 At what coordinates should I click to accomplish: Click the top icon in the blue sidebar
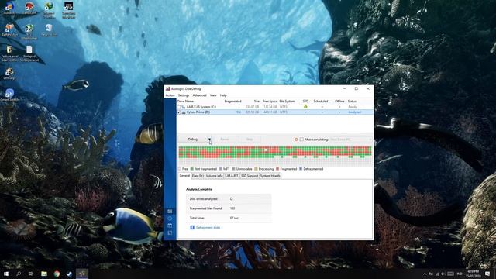170,212
